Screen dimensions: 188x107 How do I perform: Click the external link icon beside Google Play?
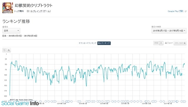(185, 11)
